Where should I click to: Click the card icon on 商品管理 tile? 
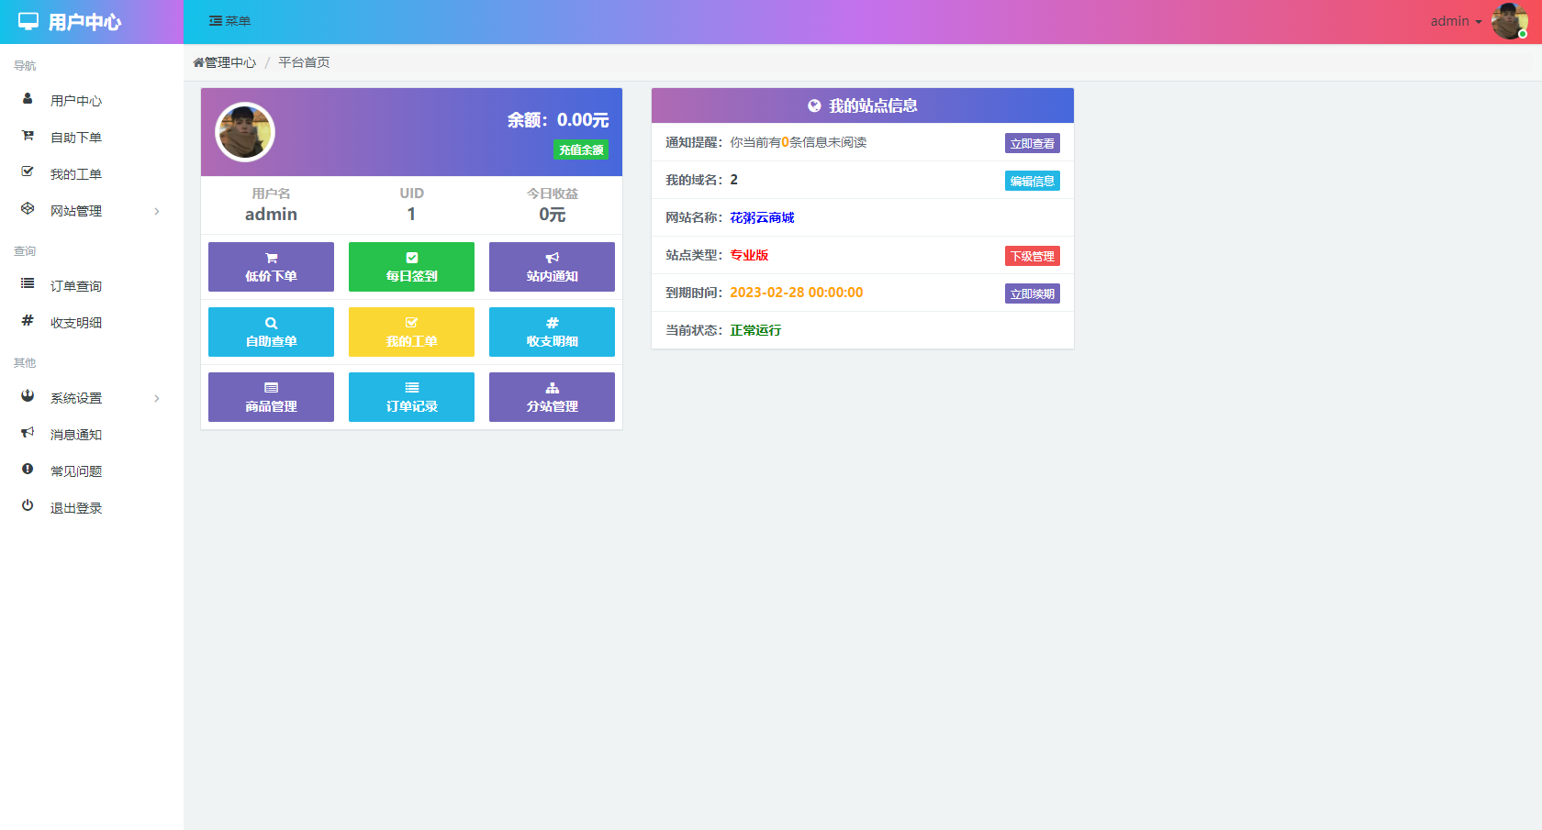coord(271,388)
